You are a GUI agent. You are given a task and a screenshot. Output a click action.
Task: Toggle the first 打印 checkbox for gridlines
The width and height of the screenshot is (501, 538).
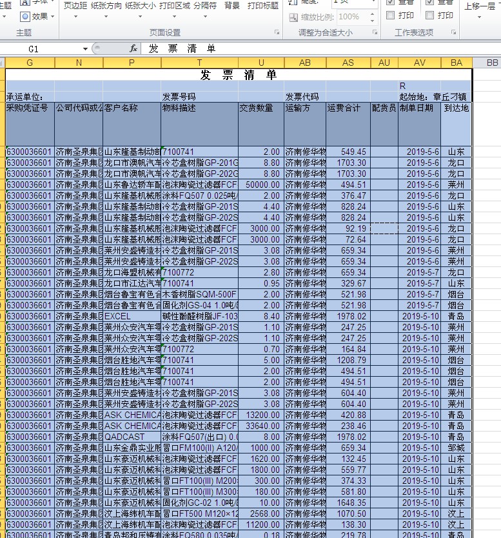tap(390, 15)
